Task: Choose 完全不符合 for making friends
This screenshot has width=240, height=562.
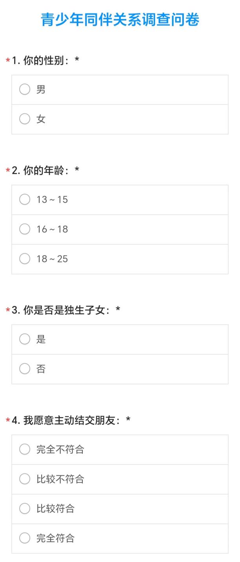Action: [25, 450]
